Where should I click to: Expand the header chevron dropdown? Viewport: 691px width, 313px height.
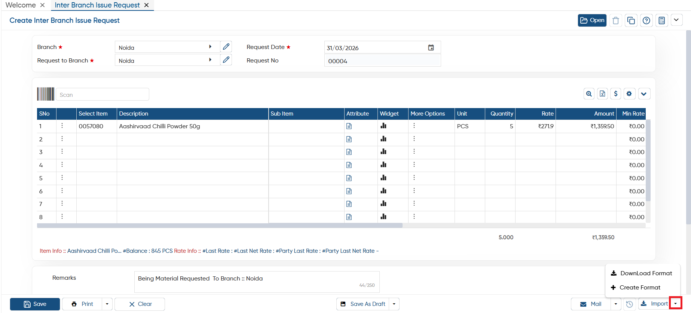point(676,20)
